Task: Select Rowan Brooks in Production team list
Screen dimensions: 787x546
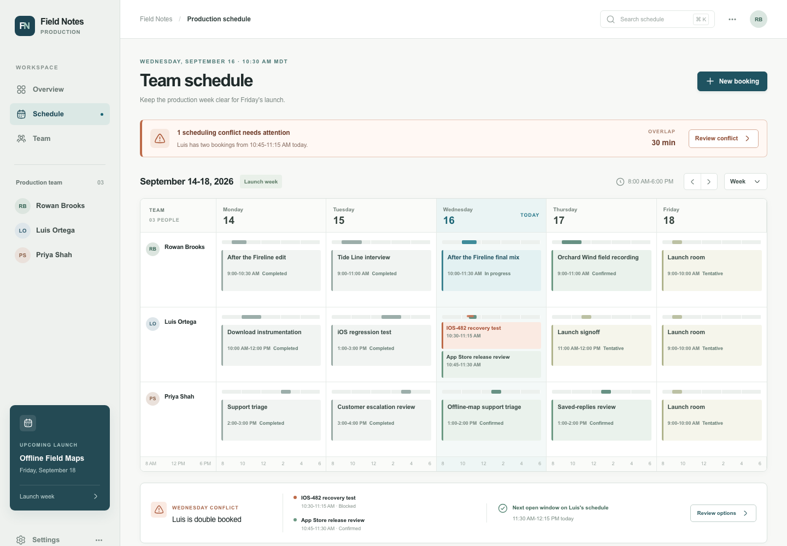Action: point(60,206)
